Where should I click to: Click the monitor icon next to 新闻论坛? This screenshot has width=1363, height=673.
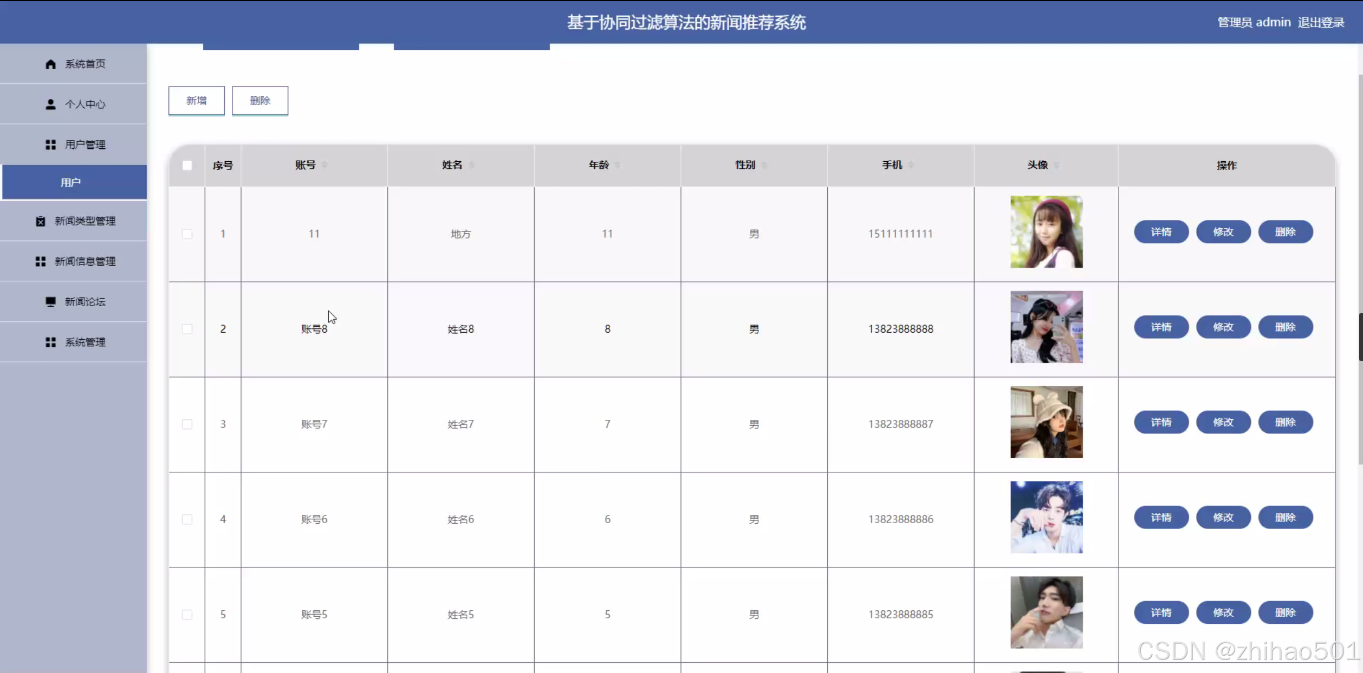click(x=50, y=302)
